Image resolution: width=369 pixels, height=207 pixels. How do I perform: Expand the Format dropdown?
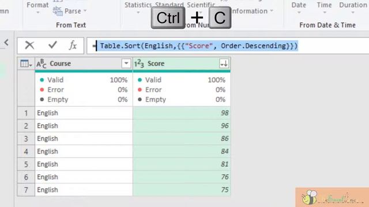(x=37, y=7)
